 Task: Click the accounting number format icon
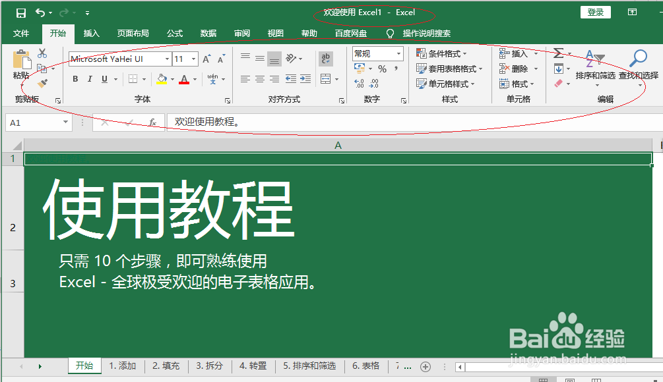point(360,68)
